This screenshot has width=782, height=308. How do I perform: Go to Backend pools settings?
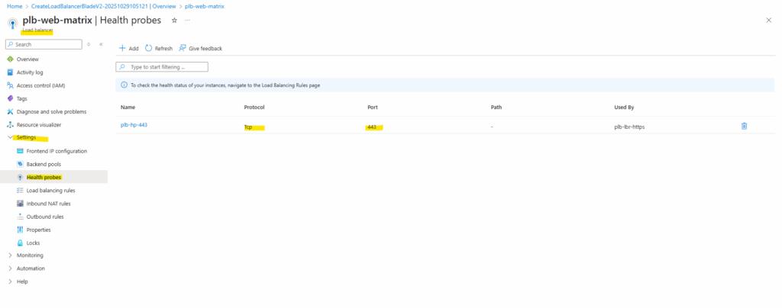click(44, 164)
